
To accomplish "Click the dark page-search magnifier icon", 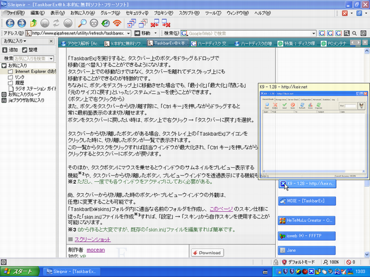I will pos(346,33).
